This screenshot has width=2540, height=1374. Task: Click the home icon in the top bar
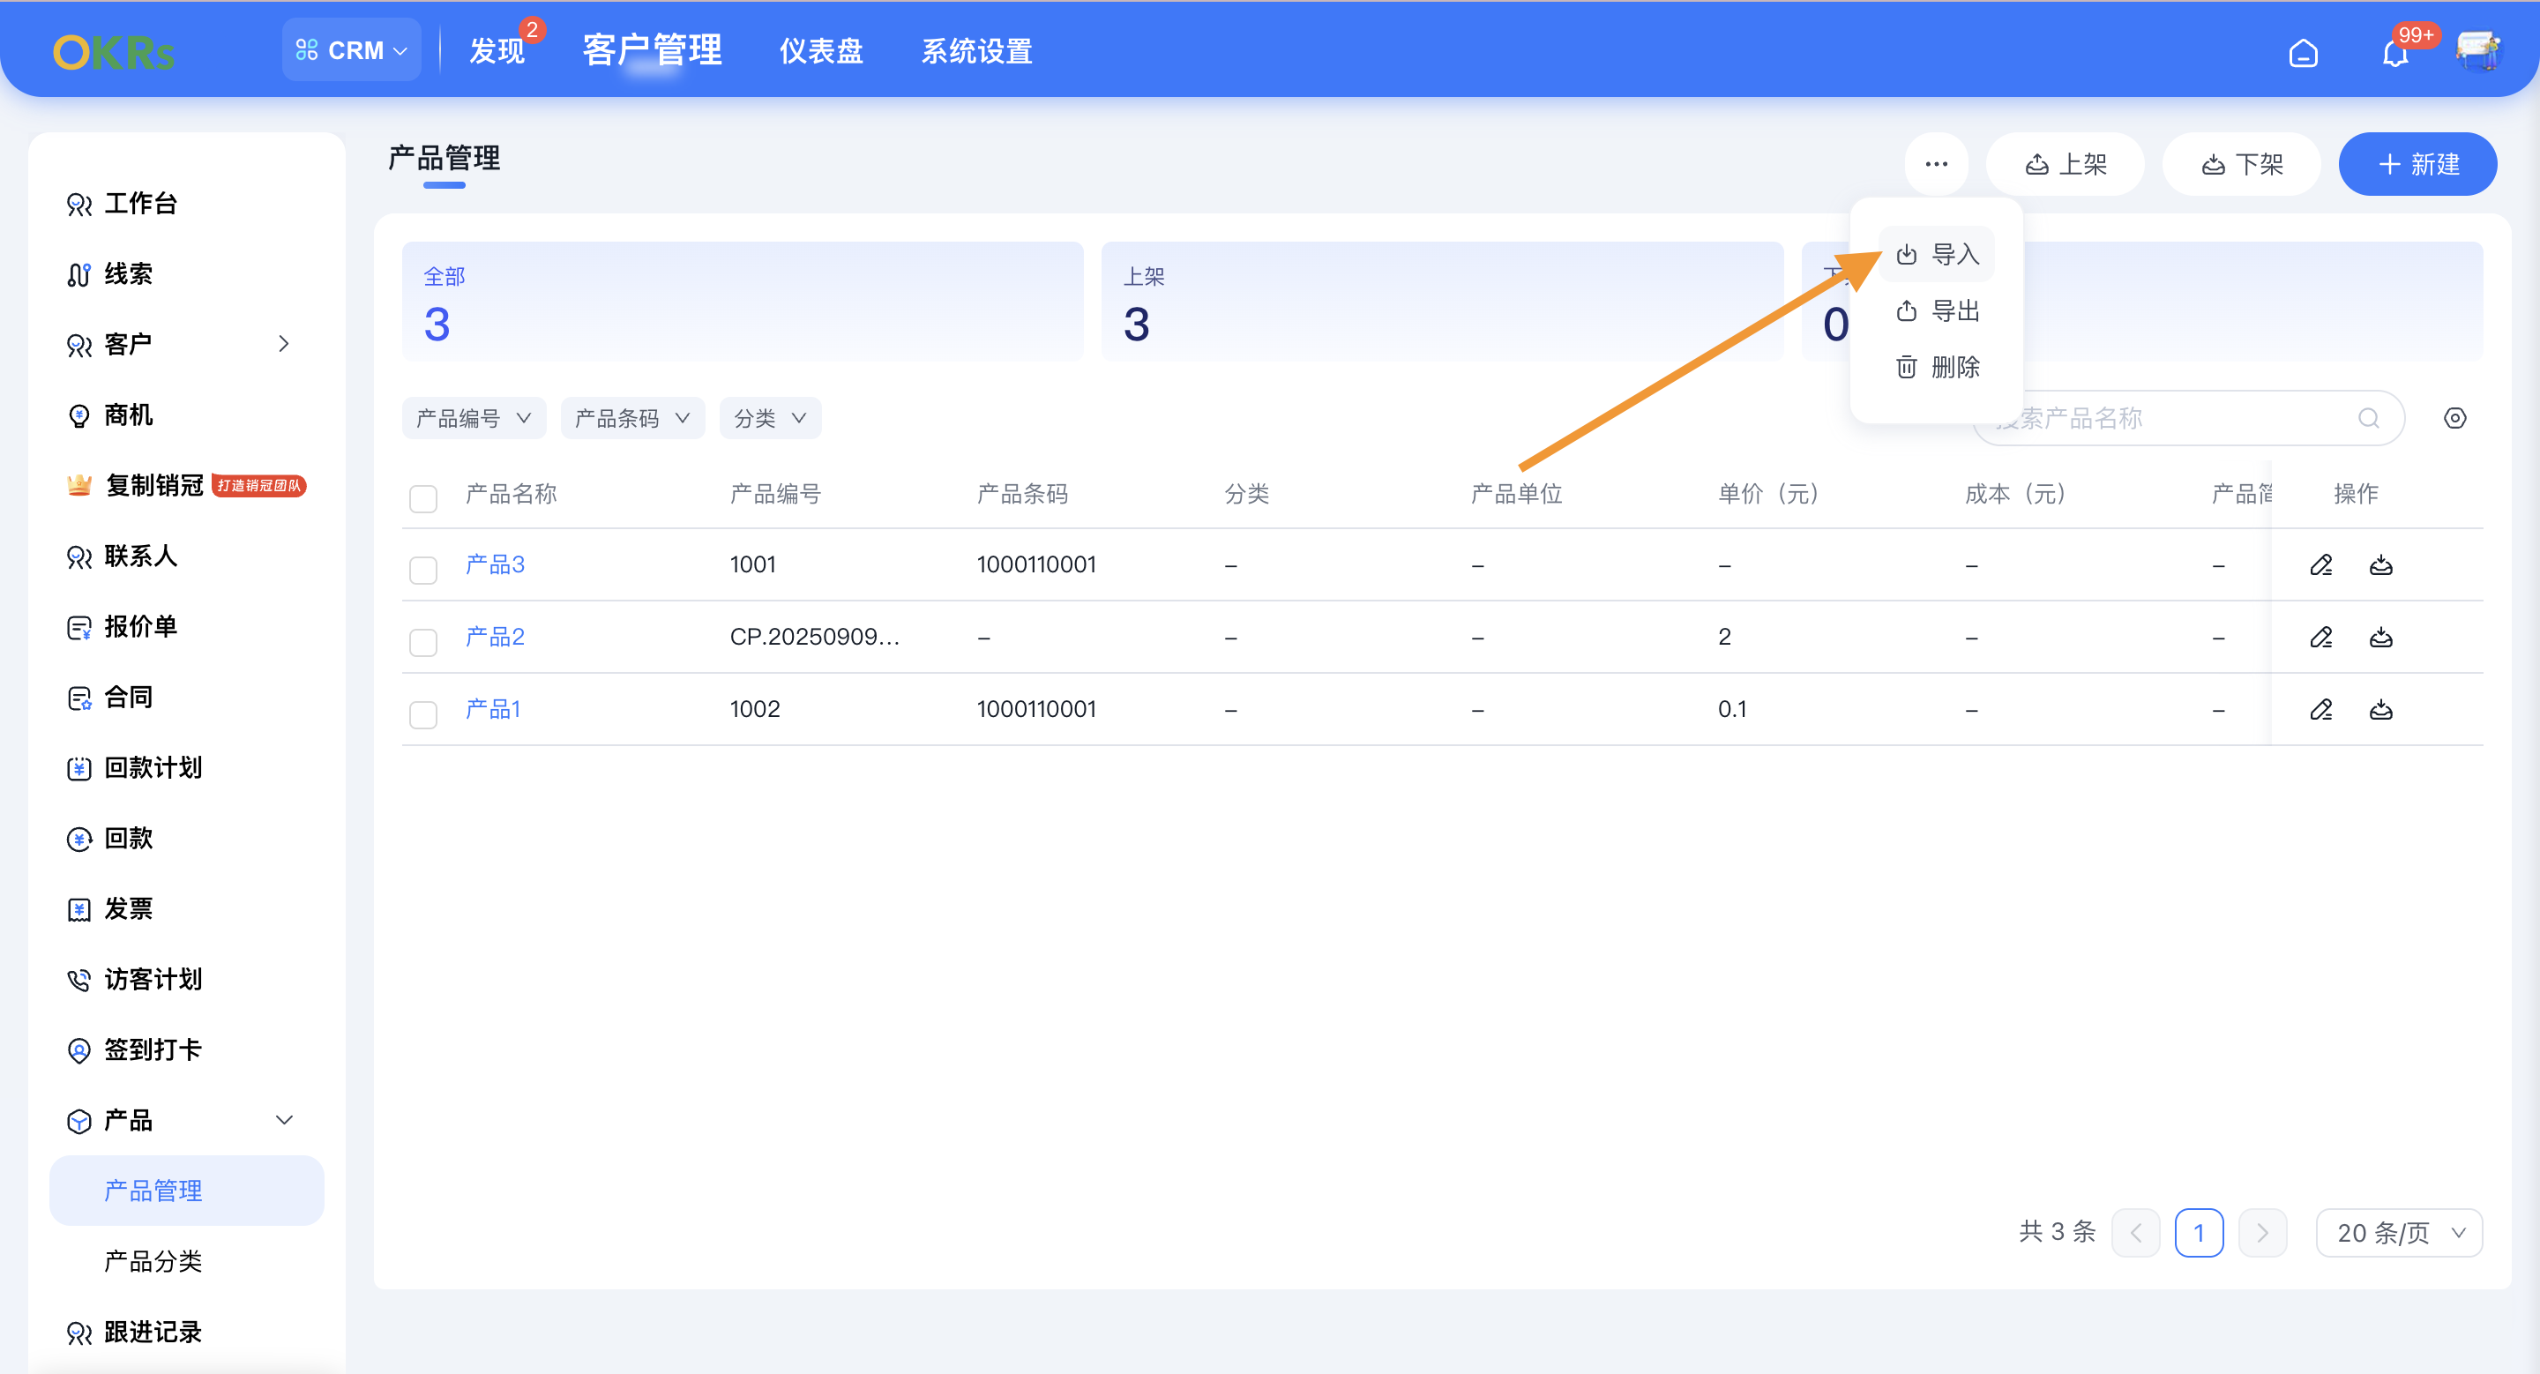click(2305, 52)
